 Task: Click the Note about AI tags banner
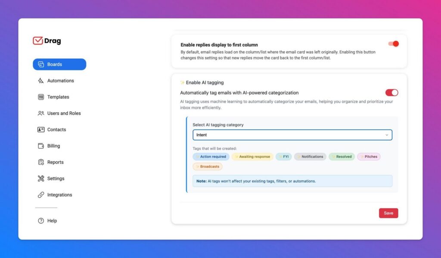click(292, 181)
